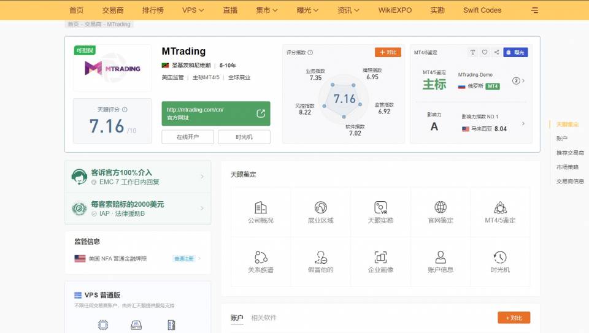Viewport: 589px width, 333px height.
Task: Click the circled 2 count icon
Action: (516, 81)
